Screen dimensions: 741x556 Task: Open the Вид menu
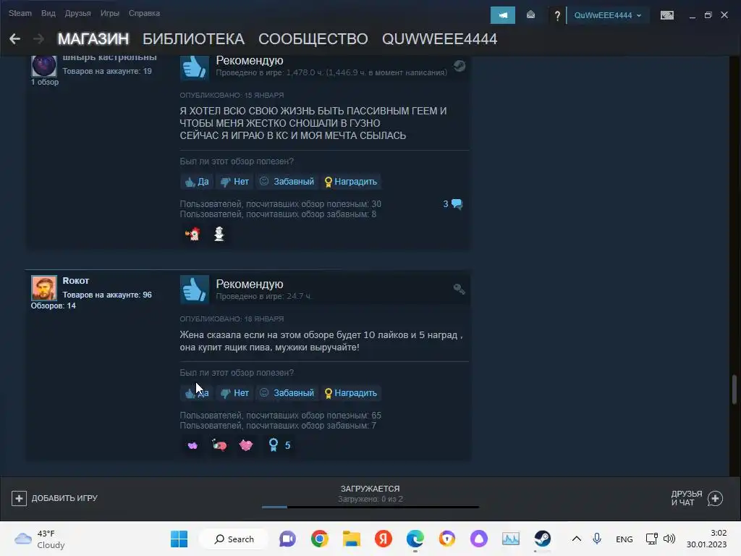[48, 13]
